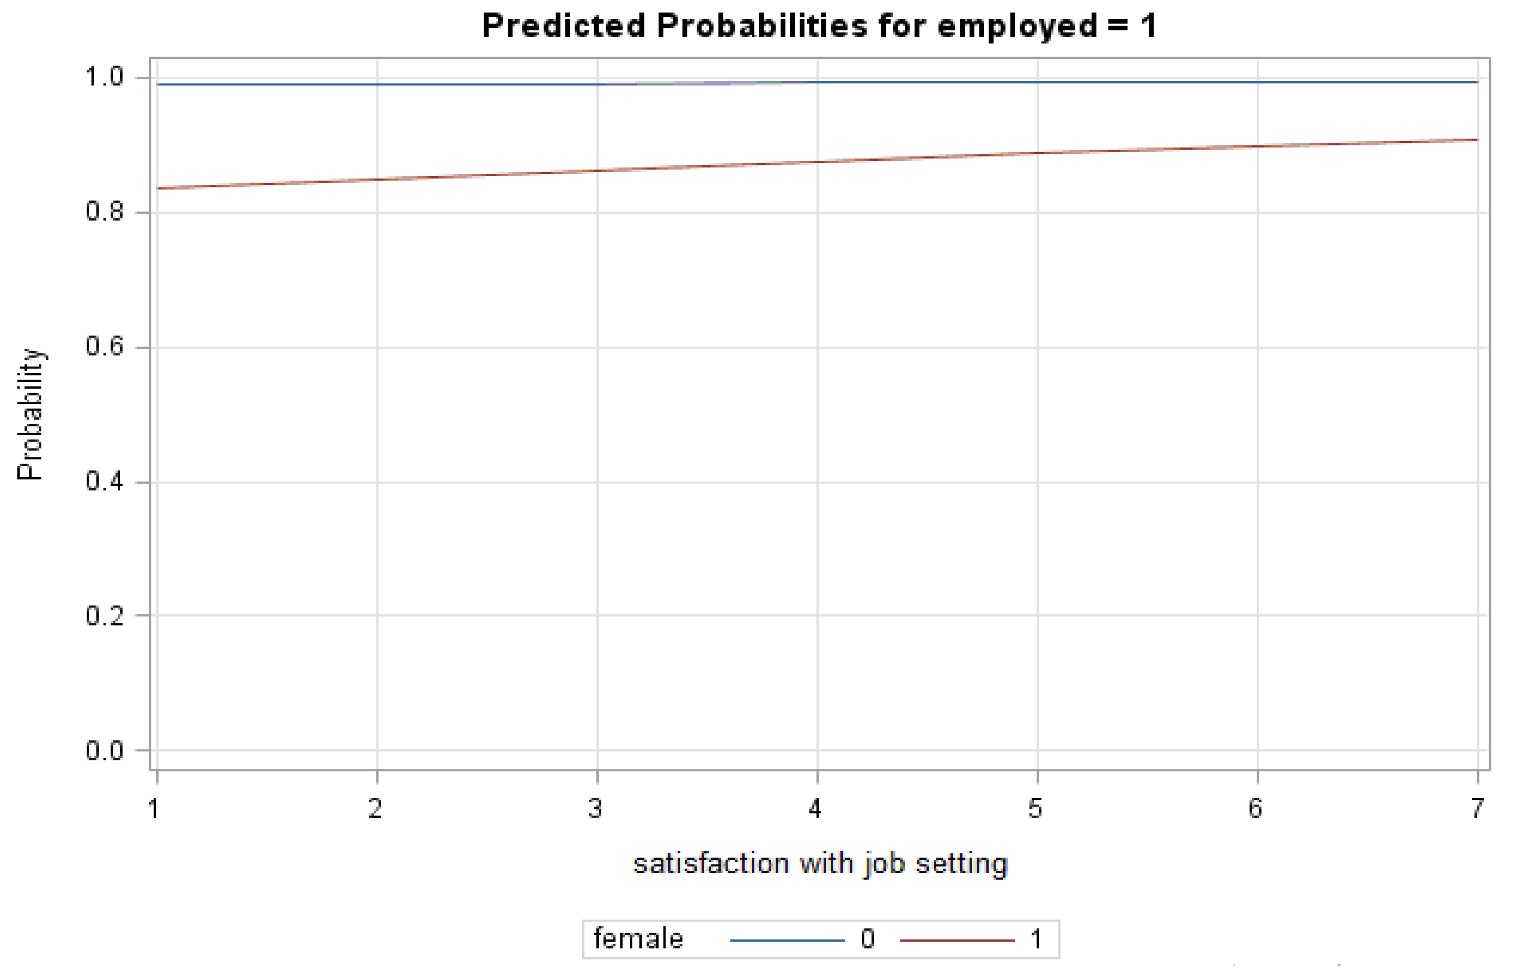Click the red legend line for female 1

coord(956,940)
